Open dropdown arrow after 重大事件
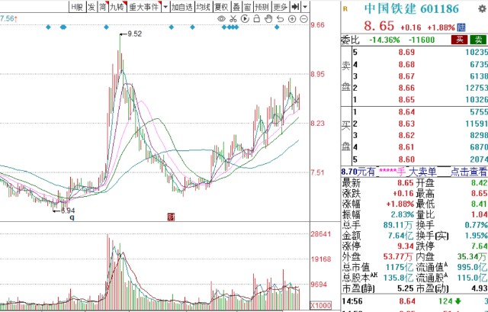Viewport: 488px width, 312px height. tap(165, 7)
